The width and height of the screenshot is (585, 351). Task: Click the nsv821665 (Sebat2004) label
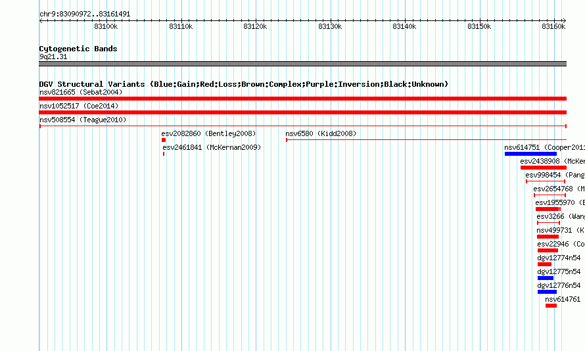(x=81, y=92)
